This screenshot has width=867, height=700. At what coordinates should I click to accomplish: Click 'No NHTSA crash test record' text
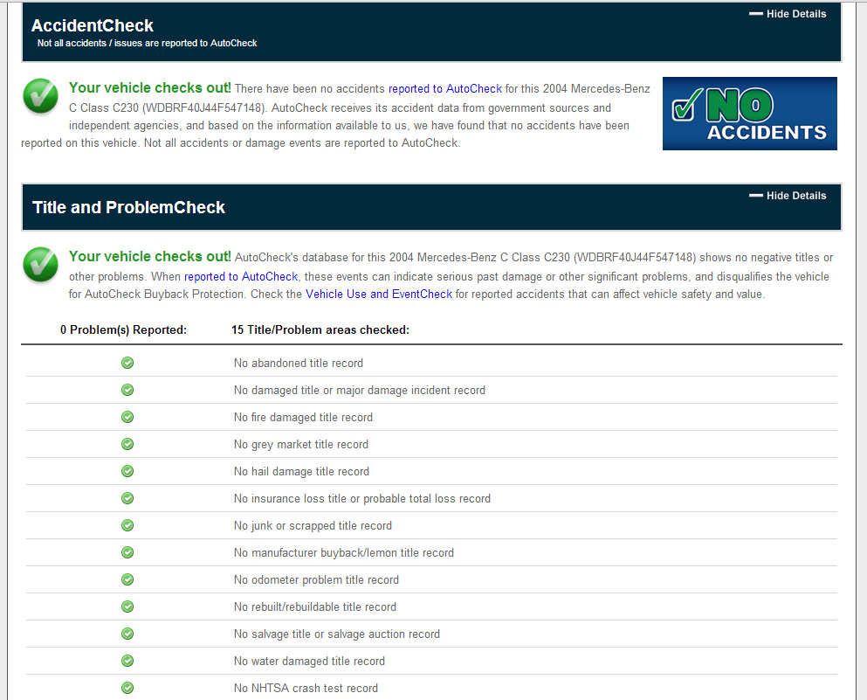tap(306, 689)
